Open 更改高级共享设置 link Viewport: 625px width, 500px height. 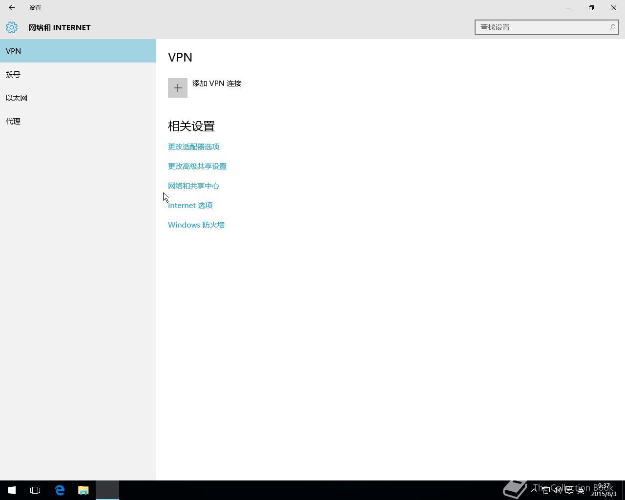[x=197, y=166]
